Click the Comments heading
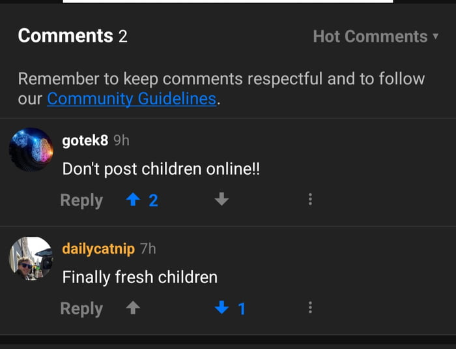This screenshot has width=456, height=349. click(65, 36)
